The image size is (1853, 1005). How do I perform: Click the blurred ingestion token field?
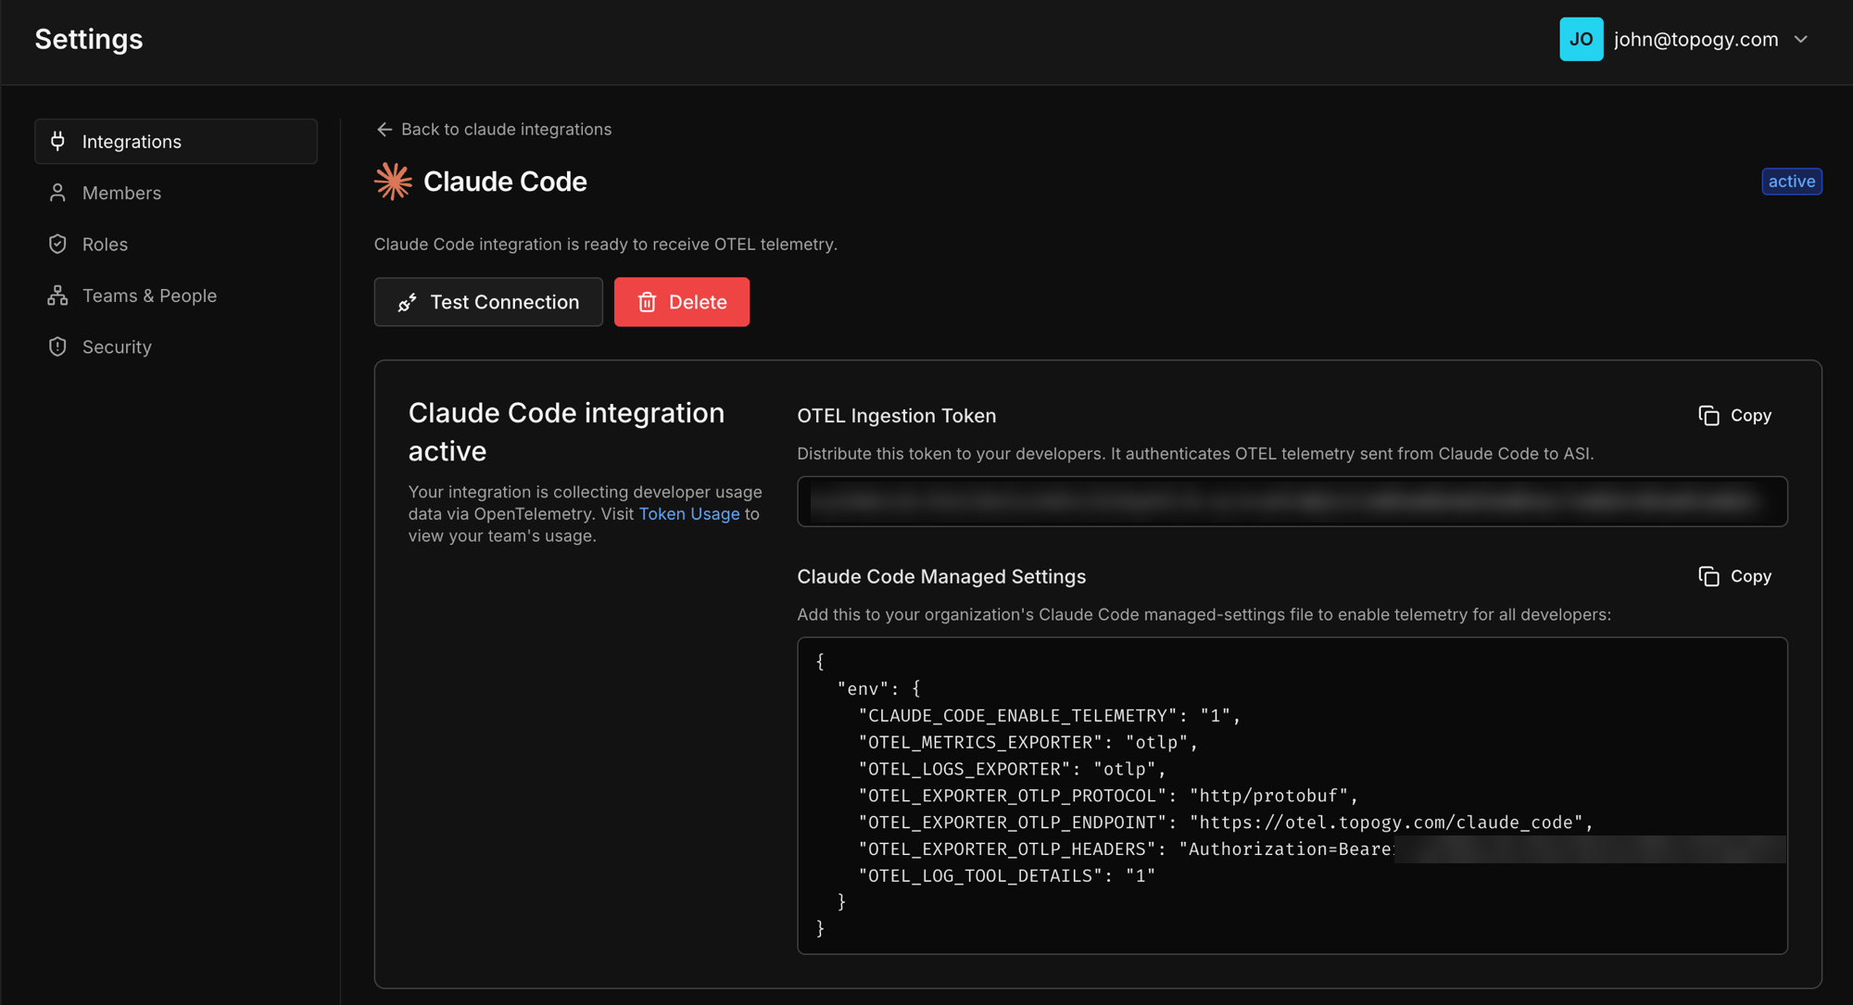click(1292, 502)
